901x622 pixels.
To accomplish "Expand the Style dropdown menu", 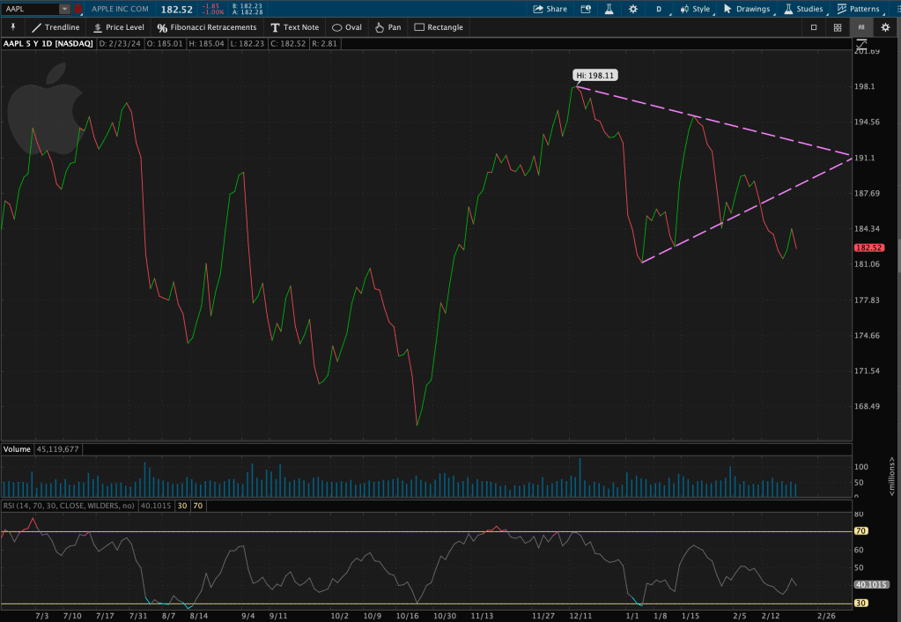I will point(694,9).
